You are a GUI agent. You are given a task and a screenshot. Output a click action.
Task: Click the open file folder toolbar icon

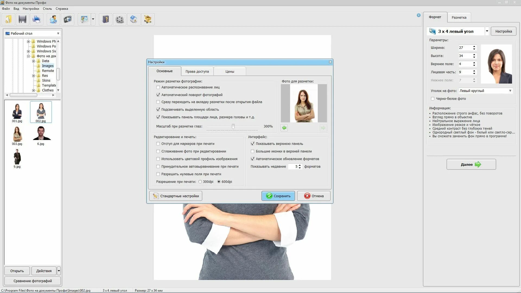click(8, 19)
